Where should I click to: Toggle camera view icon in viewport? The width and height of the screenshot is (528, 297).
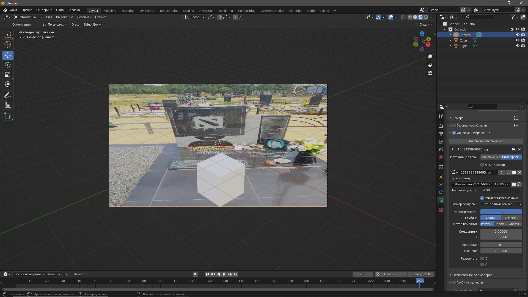pos(430,73)
